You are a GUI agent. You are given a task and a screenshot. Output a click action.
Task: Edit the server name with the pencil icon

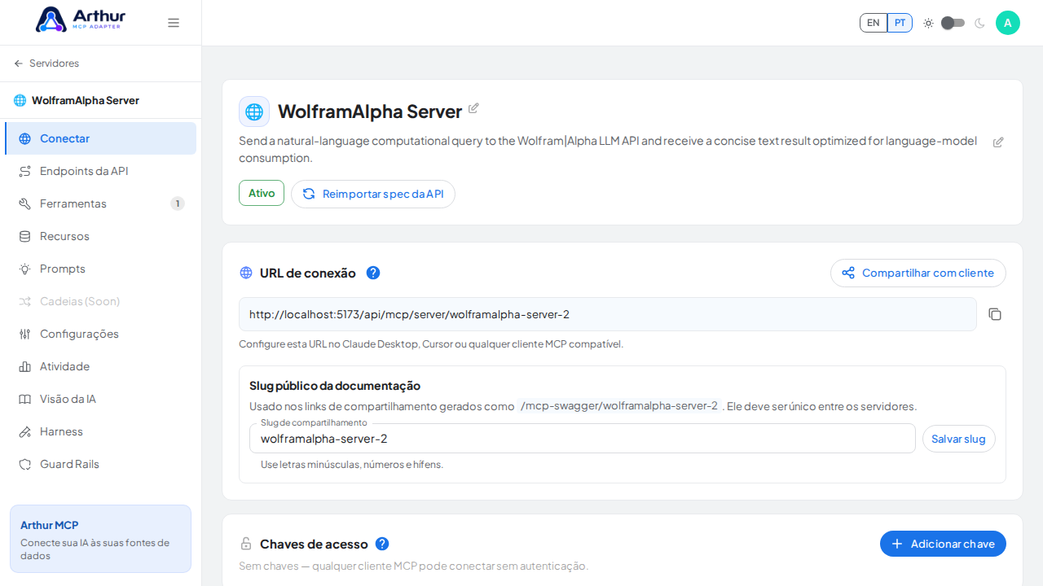point(473,108)
